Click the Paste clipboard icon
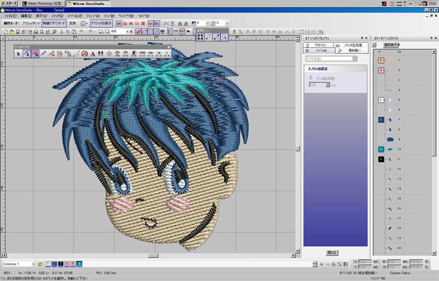Screen dimensions: 439x281 (74, 32)
